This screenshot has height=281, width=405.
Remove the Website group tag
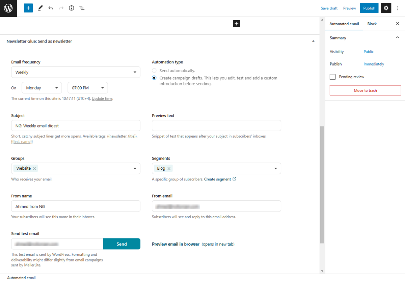(35, 168)
